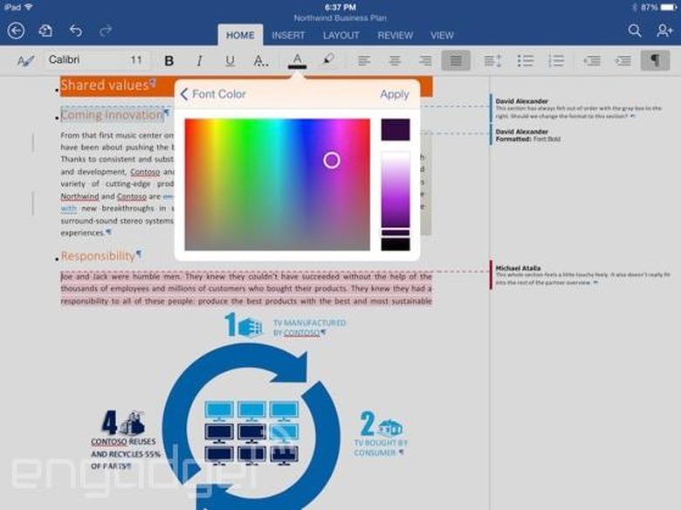Click the Undo arrow icon
The image size is (681, 510).
(76, 31)
